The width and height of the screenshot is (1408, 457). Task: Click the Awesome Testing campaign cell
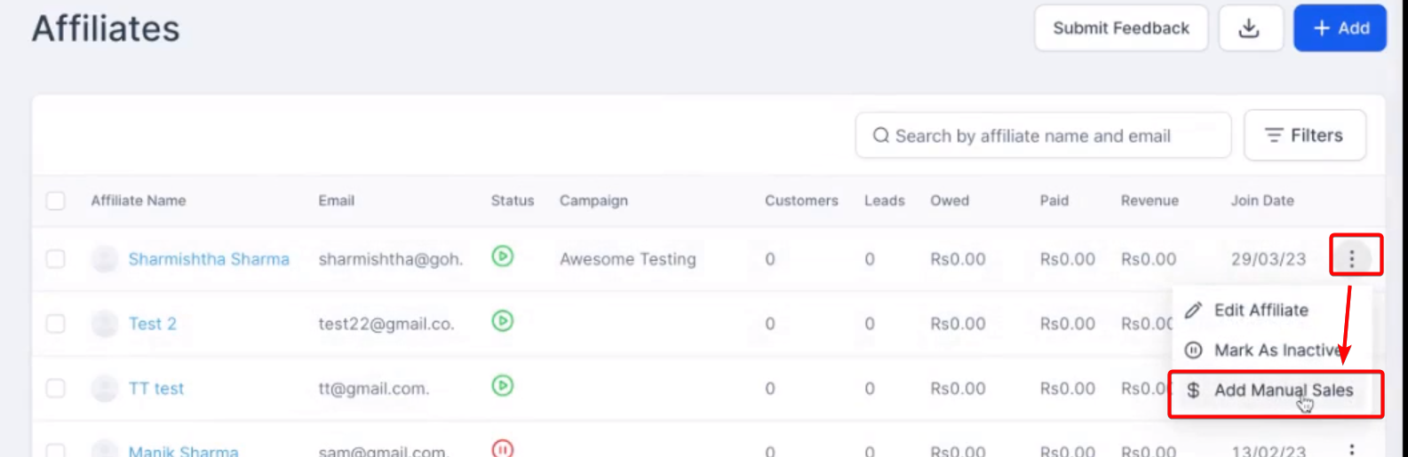(628, 259)
